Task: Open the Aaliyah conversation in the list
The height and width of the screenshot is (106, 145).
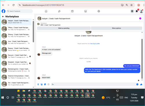Action: click(x=16, y=22)
